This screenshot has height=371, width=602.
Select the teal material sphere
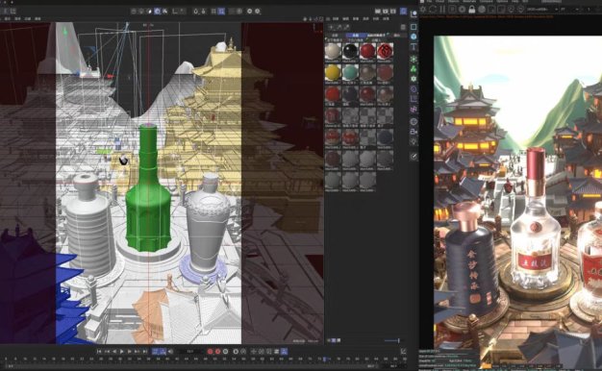click(x=350, y=72)
